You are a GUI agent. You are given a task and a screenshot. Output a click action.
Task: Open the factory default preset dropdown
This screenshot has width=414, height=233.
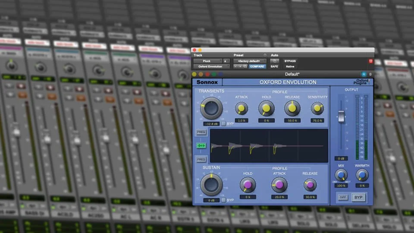pyautogui.click(x=250, y=61)
